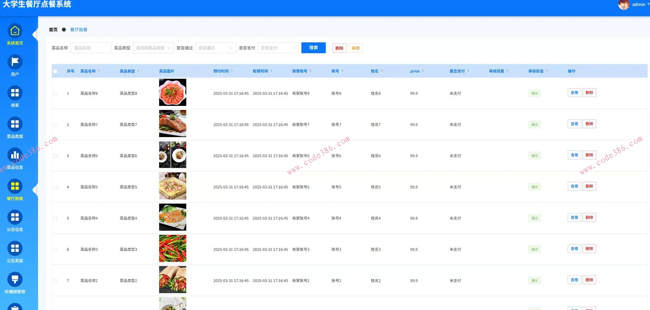Open the 是否通过 filter dropdown
The height and width of the screenshot is (310, 650).
click(216, 48)
